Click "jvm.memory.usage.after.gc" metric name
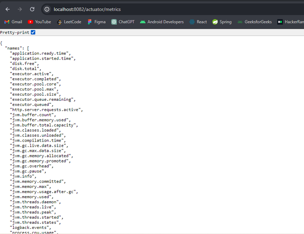304x234 pixels. coord(43,192)
